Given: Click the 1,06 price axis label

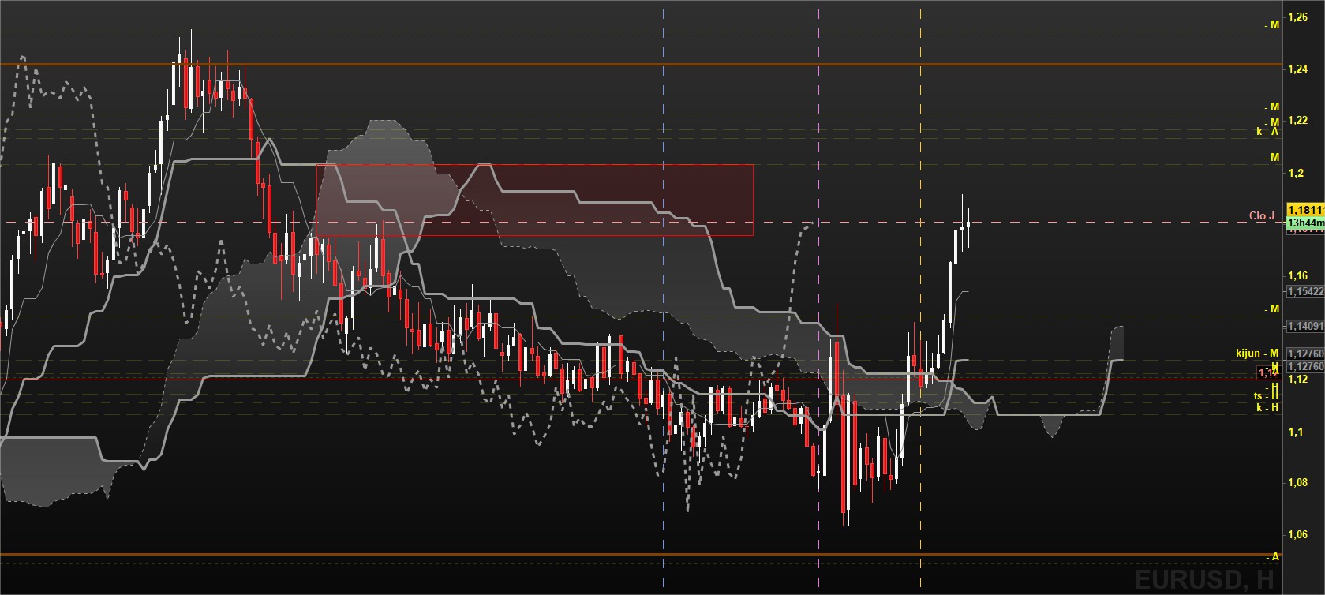Looking at the screenshot, I should tap(1297, 534).
